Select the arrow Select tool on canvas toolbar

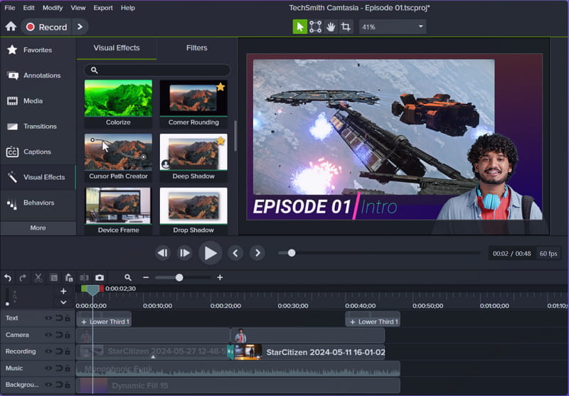299,27
